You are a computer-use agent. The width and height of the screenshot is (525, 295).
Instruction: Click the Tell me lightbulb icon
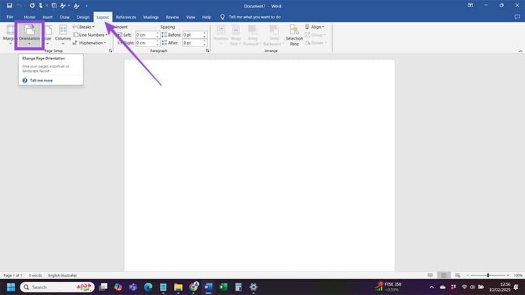pyautogui.click(x=223, y=16)
